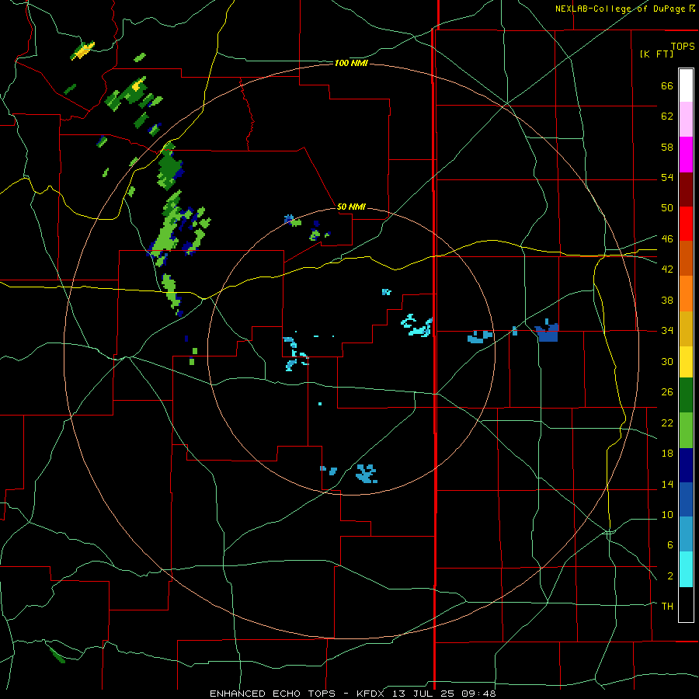Screen dimensions: 699x699
Task: Click the medium blue echo block east of state line
Action: click(548, 331)
